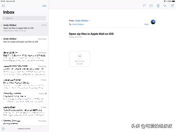Toggle the mailboxes sidebar icon
Image resolution: width=176 pixels, height=132 pixels.
coord(3,6)
